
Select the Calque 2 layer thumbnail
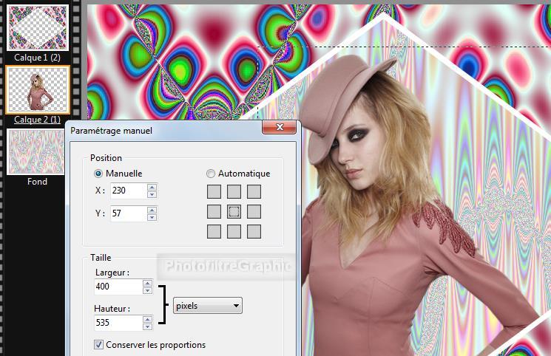point(38,90)
